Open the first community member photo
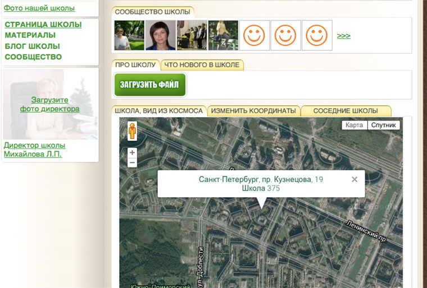The width and height of the screenshot is (427, 288). pyautogui.click(x=129, y=35)
